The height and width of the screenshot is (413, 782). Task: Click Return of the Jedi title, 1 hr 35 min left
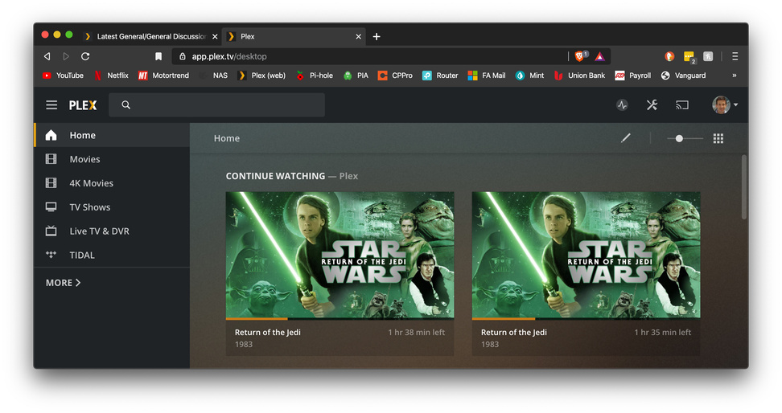point(513,333)
